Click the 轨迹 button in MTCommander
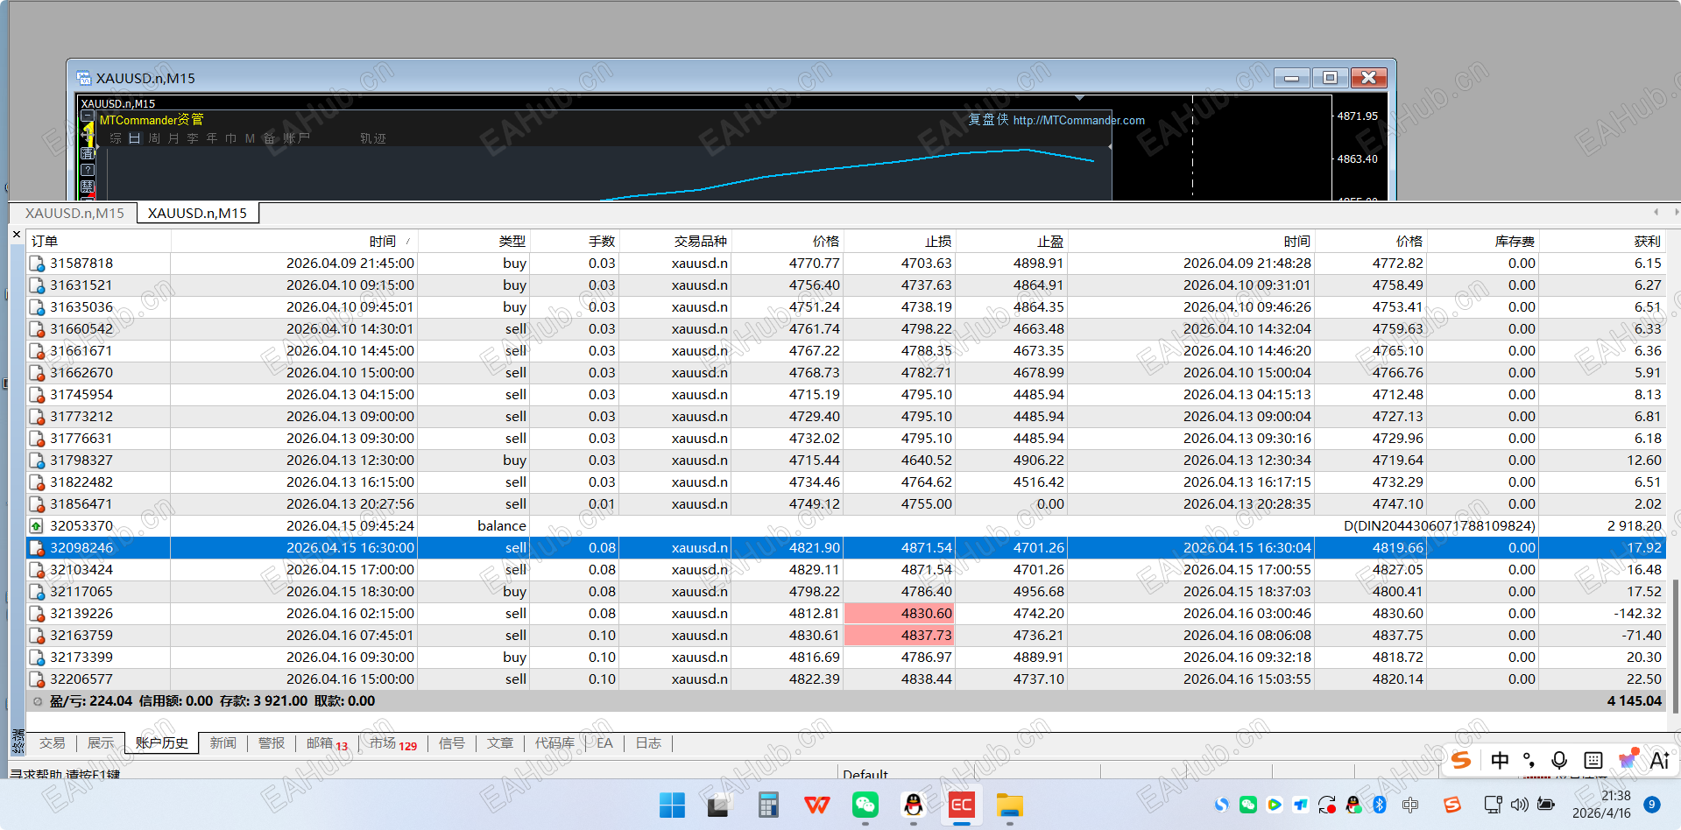Image resolution: width=1681 pixels, height=830 pixels. (373, 138)
